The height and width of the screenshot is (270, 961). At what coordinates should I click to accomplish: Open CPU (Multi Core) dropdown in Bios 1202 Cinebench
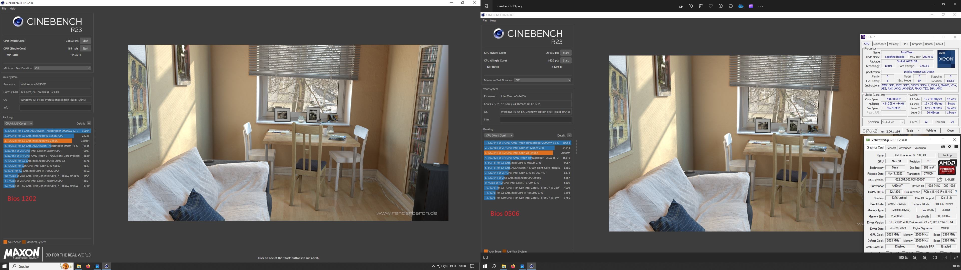pyautogui.click(x=18, y=123)
